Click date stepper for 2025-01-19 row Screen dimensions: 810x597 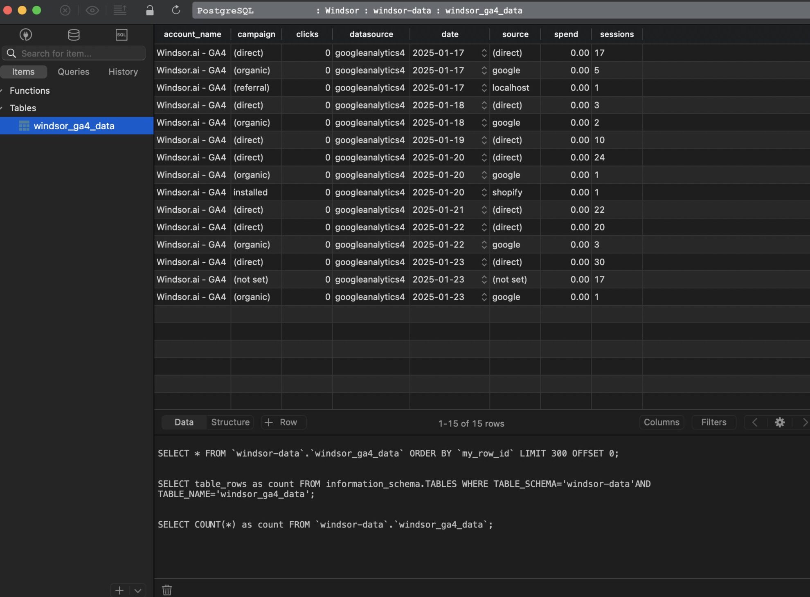(x=484, y=140)
